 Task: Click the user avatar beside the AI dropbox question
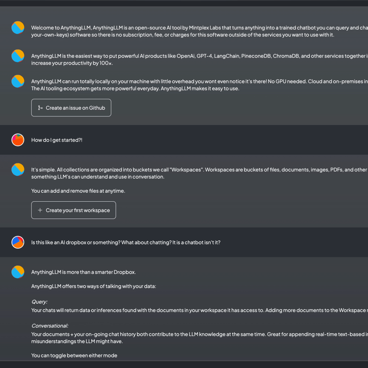(18, 242)
